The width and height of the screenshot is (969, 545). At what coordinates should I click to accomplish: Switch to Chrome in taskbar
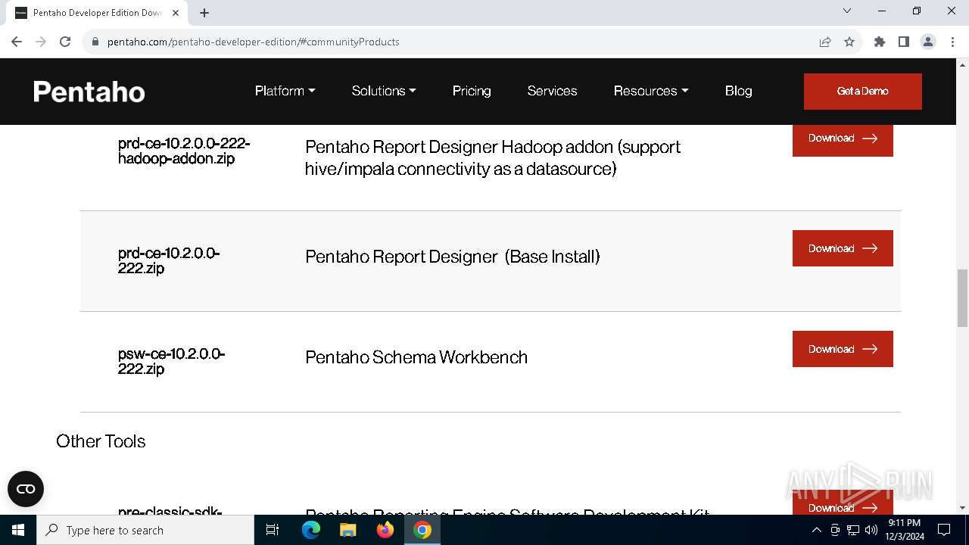pos(422,530)
